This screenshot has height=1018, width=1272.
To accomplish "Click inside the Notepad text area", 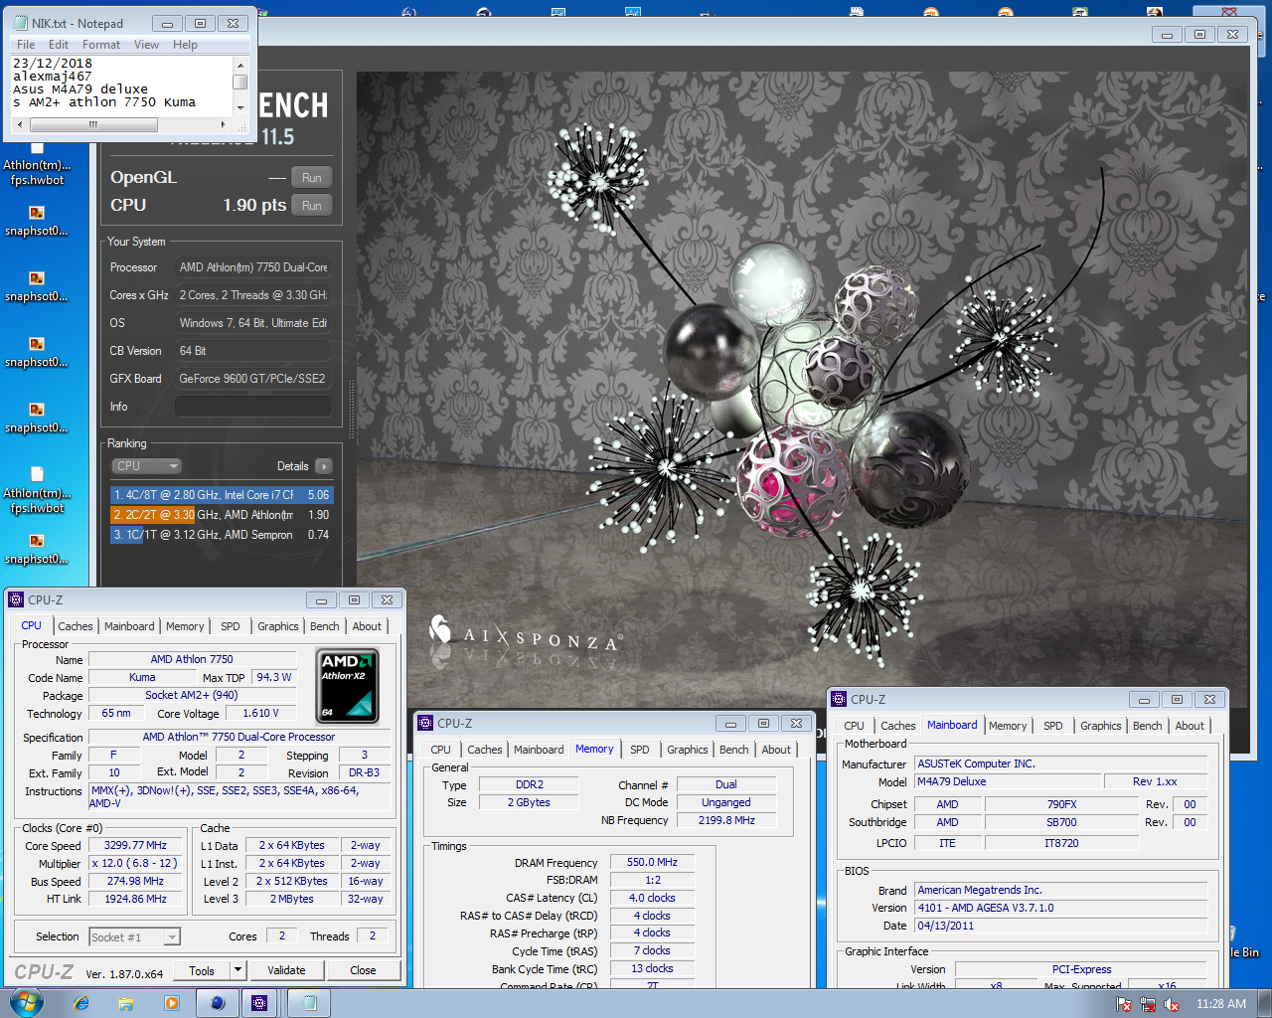I will point(121,86).
